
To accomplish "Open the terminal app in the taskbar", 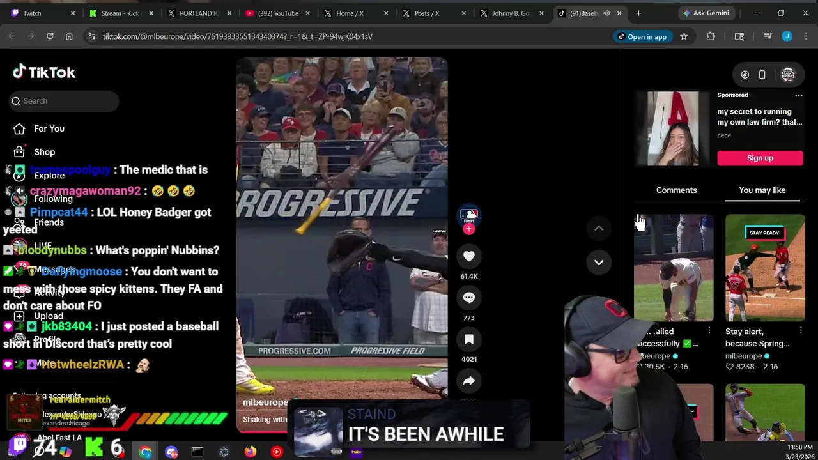I will click(x=197, y=452).
